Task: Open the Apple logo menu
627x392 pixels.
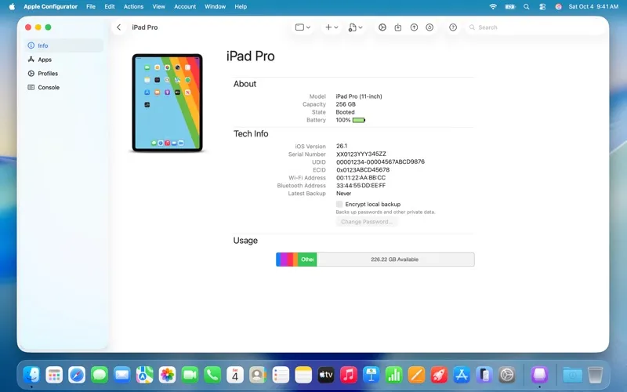Action: coord(12,6)
